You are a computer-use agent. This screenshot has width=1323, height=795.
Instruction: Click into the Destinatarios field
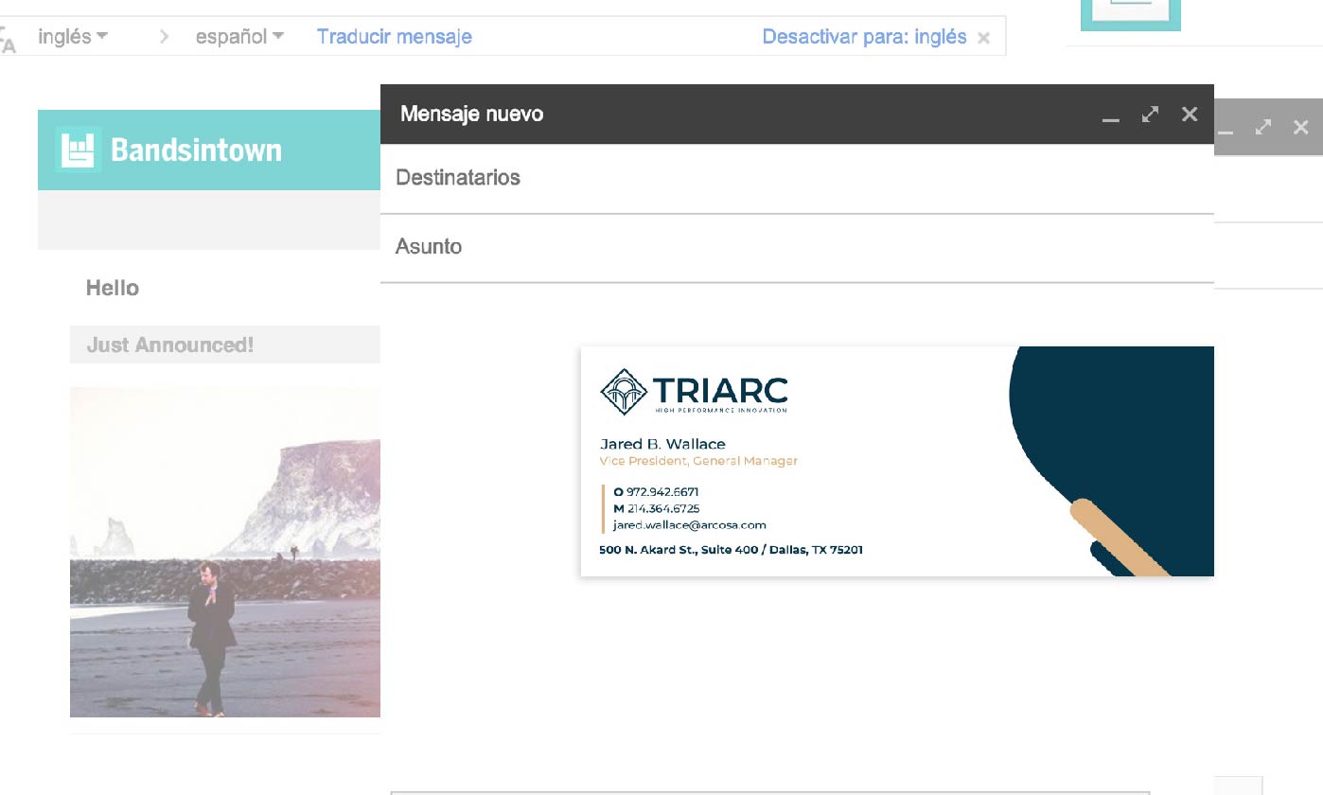pos(795,178)
